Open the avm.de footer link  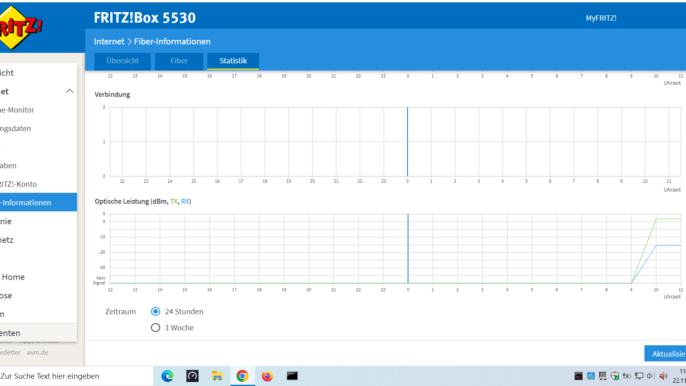[x=38, y=352]
